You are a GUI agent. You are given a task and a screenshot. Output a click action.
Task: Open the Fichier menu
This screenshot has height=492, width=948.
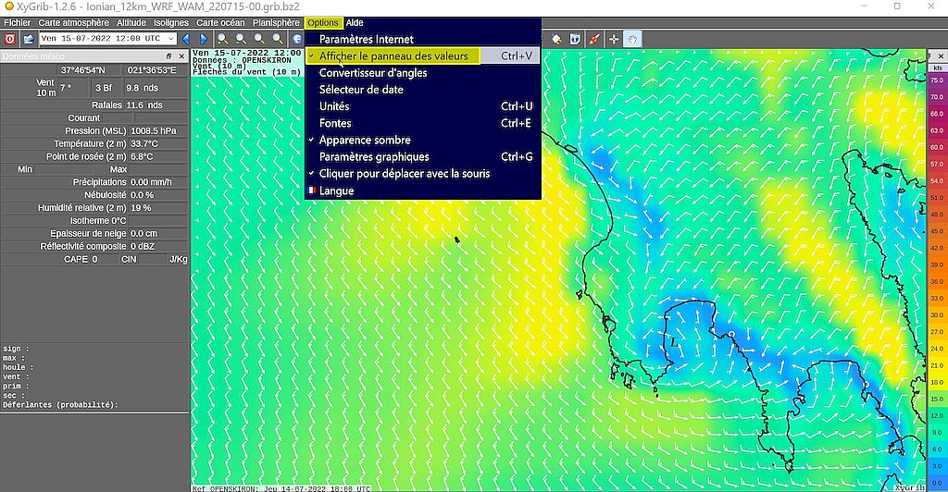click(17, 22)
